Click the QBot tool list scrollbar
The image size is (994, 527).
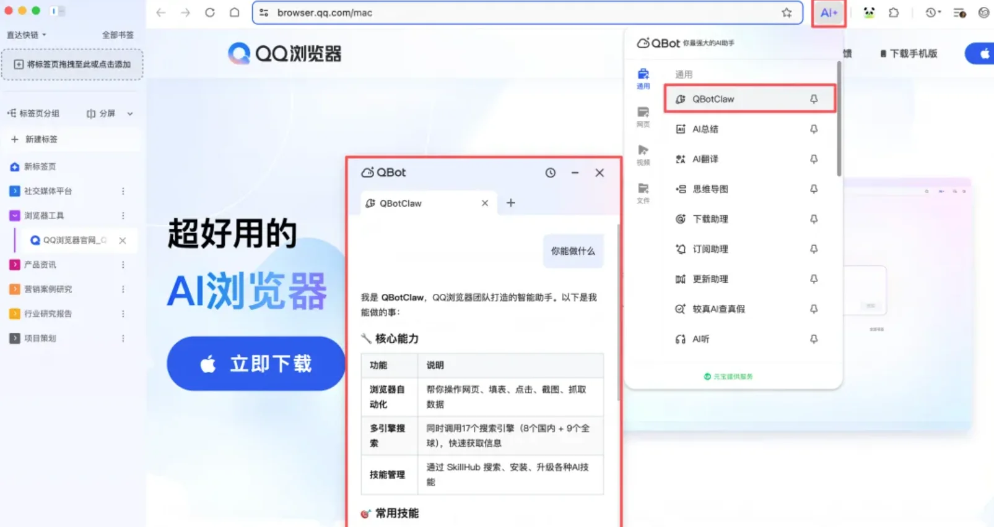839,118
